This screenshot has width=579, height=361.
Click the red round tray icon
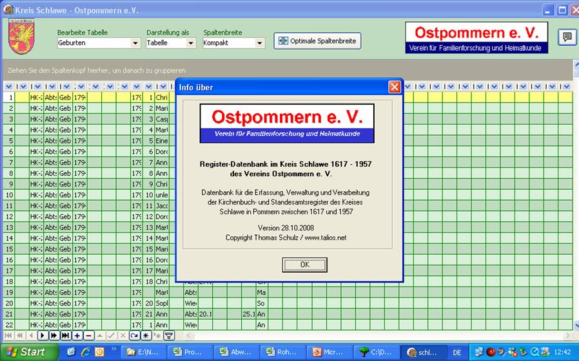(x=491, y=352)
